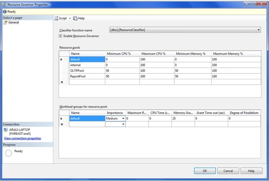The image size is (269, 181).
Task: Toggle Enable Resource Governor checkbox
Action: click(60, 36)
